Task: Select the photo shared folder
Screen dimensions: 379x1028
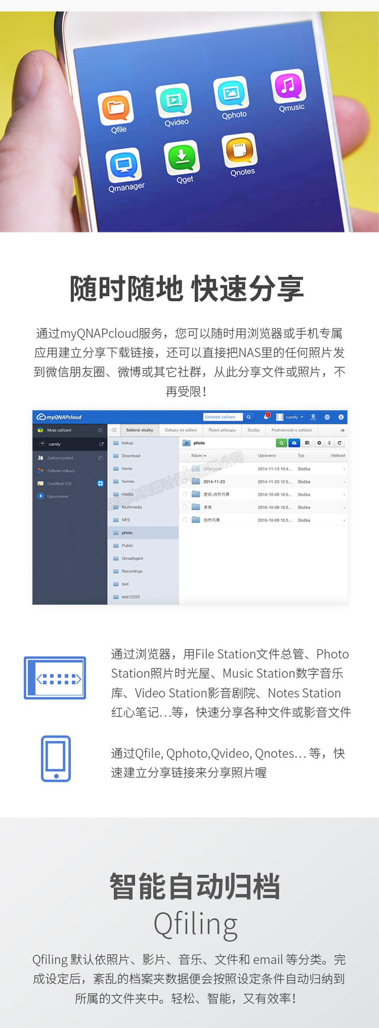Action: [143, 533]
